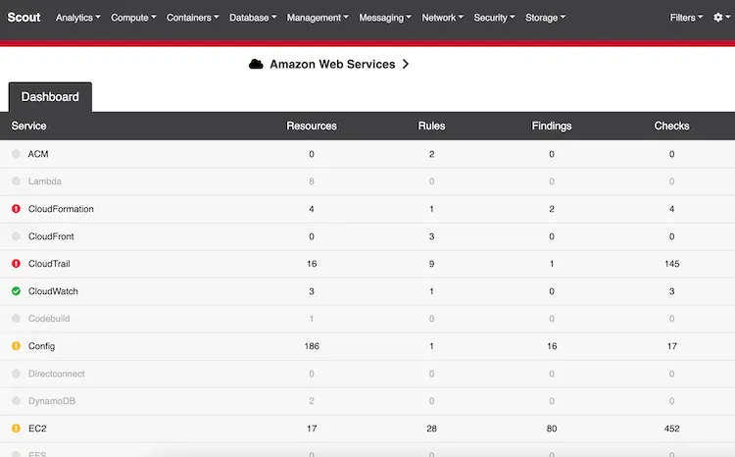This screenshot has width=735, height=457.
Task: Click the red warning icon beside CloudFormation
Action: click(16, 209)
